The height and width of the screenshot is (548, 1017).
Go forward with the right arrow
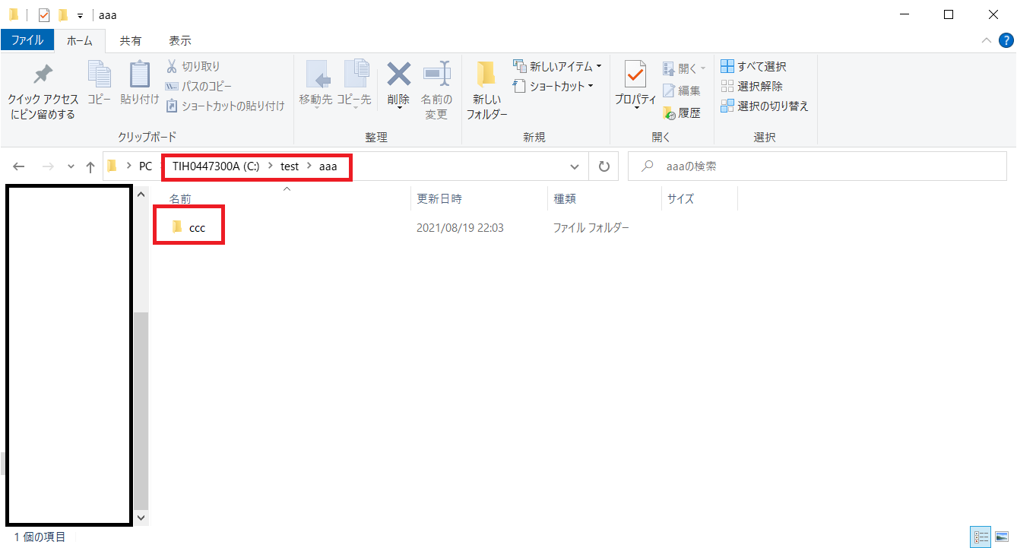point(48,166)
